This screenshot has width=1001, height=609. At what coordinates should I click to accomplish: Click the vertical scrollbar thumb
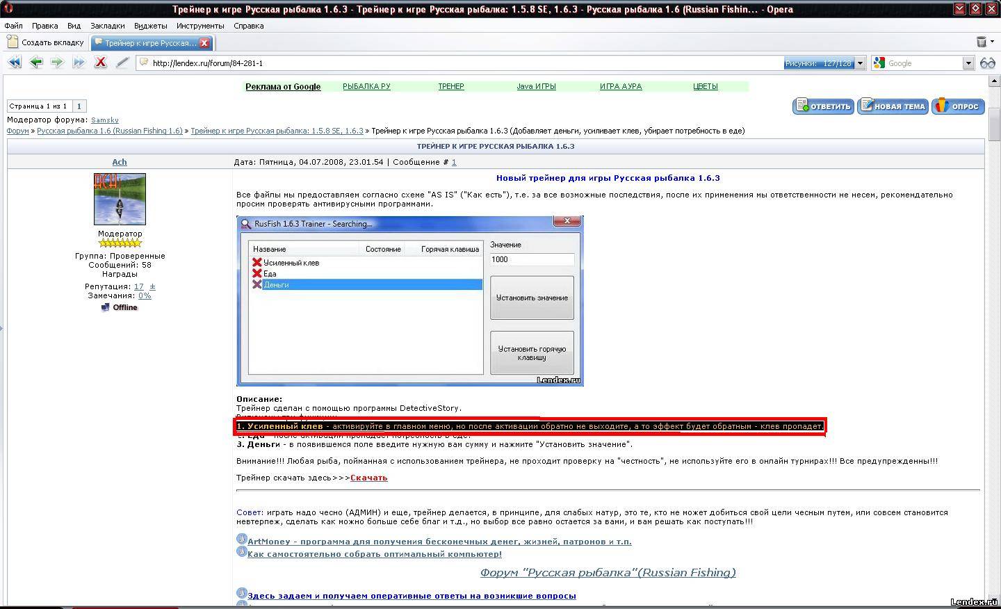click(x=994, y=123)
